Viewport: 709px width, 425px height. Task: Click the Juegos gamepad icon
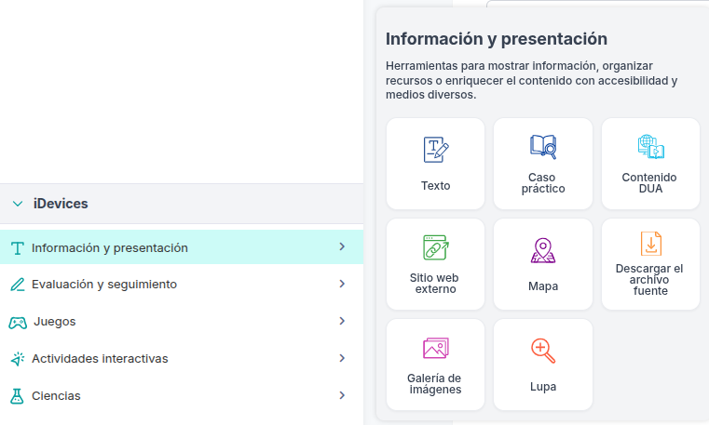click(x=17, y=322)
